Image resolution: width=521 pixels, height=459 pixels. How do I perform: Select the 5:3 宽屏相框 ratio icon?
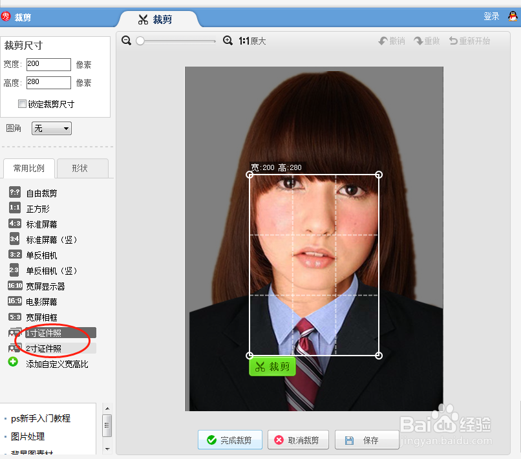(15, 317)
